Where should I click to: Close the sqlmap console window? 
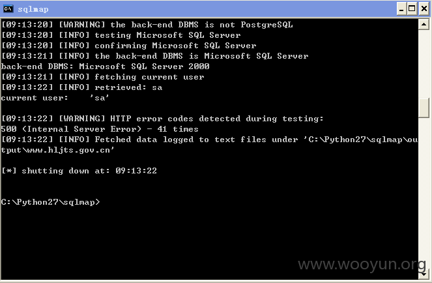tap(424, 9)
